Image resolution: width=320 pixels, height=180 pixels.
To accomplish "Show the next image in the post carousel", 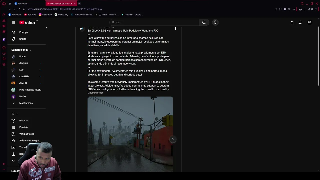I will pyautogui.click(x=173, y=139).
